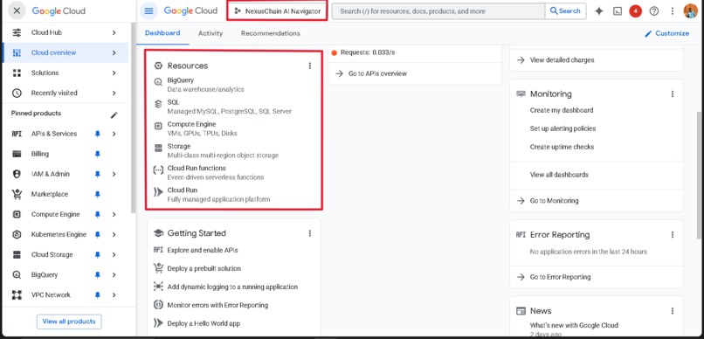Activate Cloud Shell terminal icon

tap(618, 11)
